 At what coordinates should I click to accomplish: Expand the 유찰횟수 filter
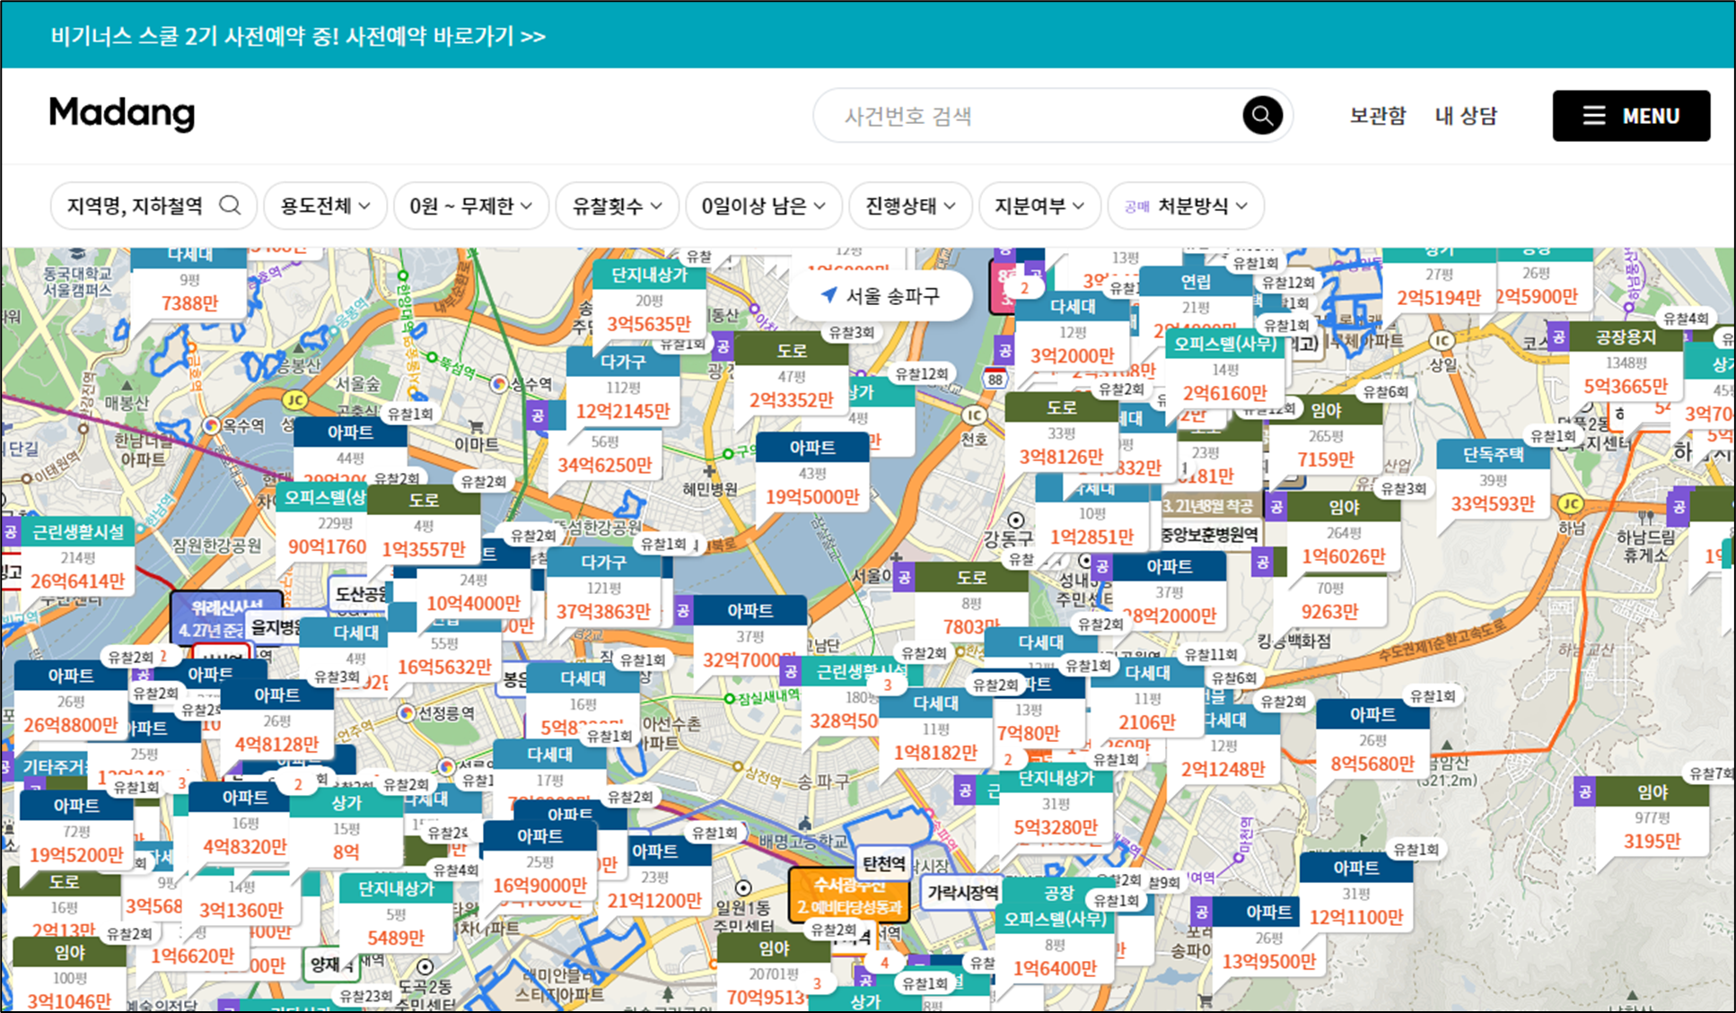point(617,206)
